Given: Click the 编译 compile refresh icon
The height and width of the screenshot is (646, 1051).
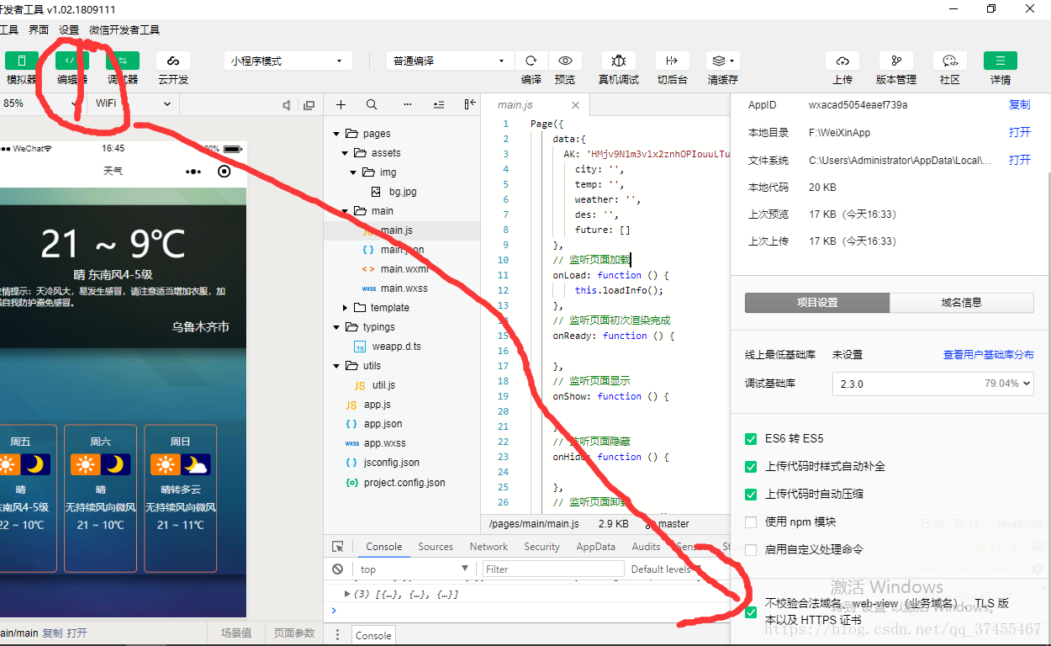Looking at the screenshot, I should tap(531, 61).
